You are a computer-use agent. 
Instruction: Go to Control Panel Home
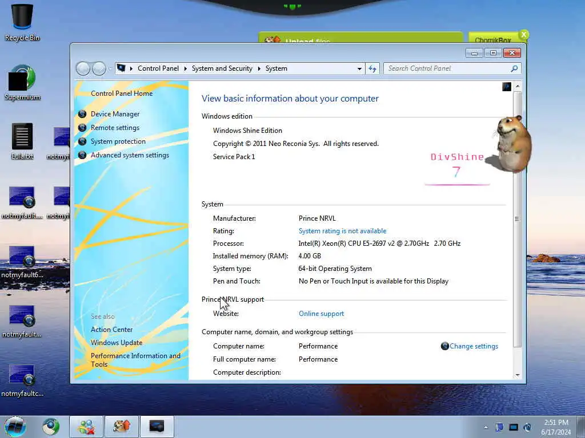point(122,94)
